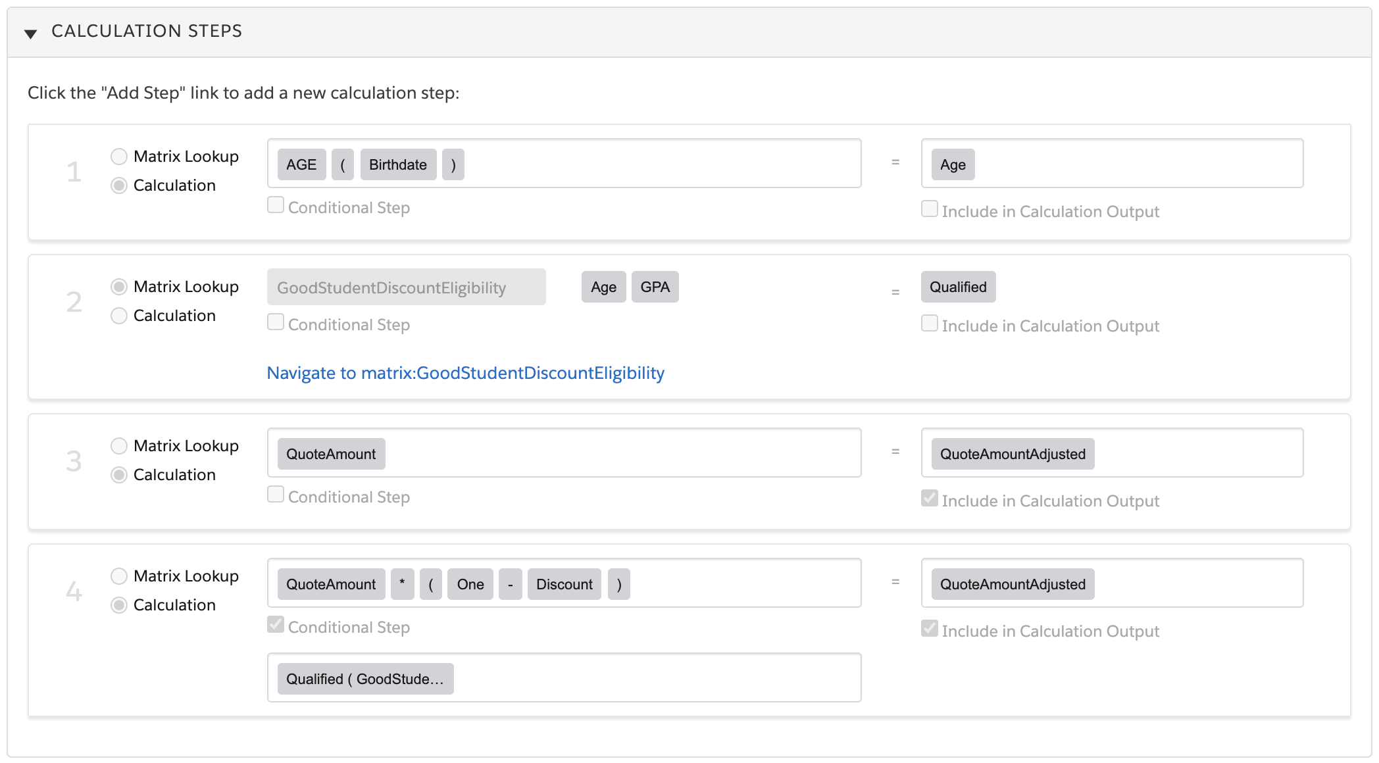Select Calculation radio in step 1

tap(119, 185)
